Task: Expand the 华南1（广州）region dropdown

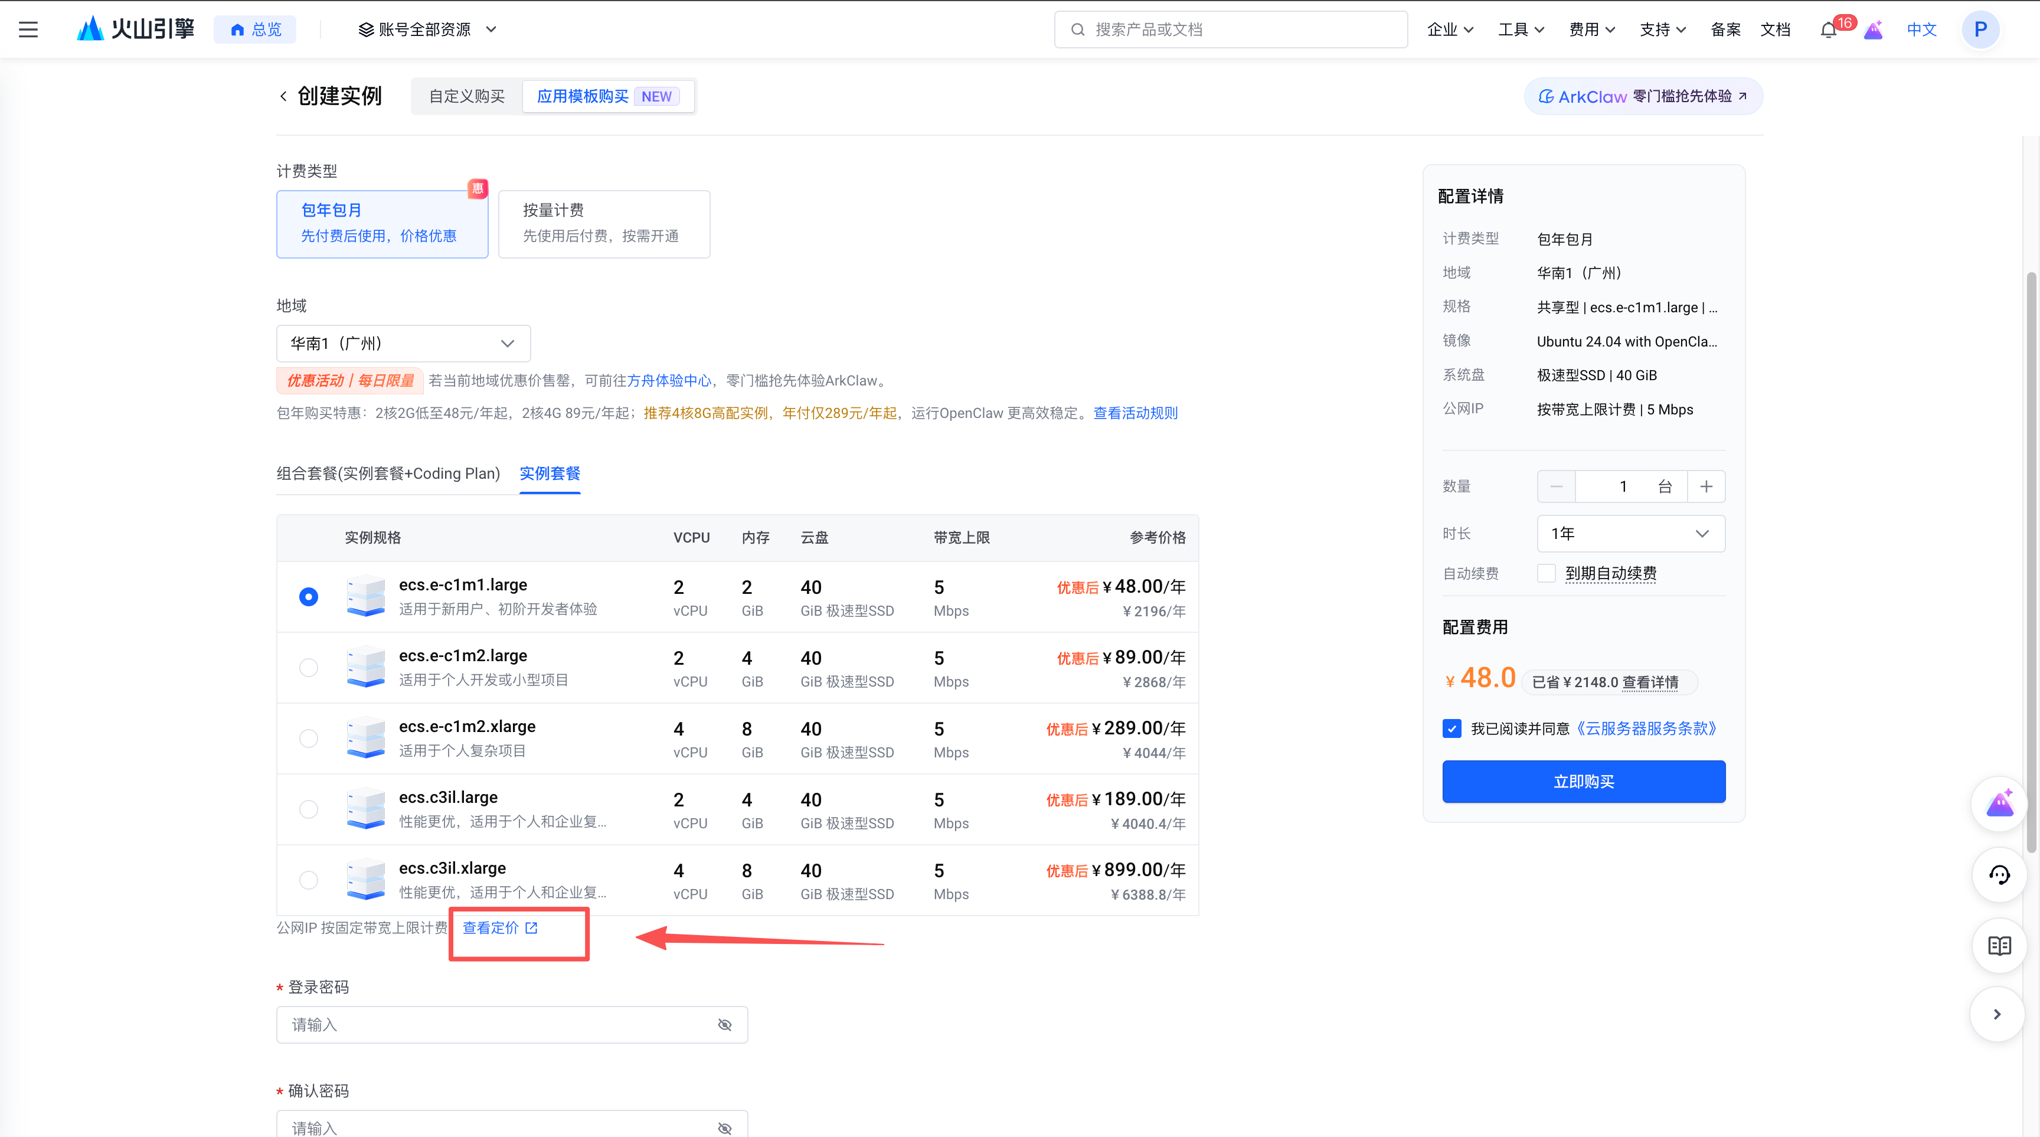Action: tap(403, 343)
